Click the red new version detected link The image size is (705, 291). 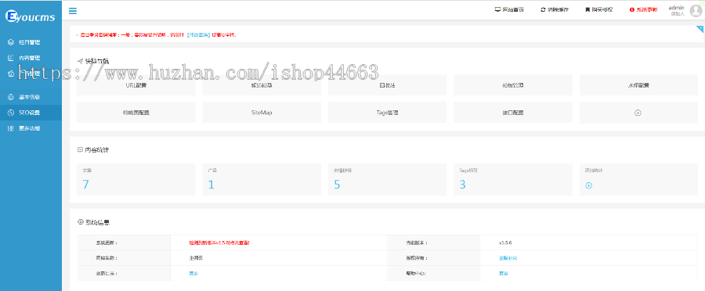tap(219, 242)
